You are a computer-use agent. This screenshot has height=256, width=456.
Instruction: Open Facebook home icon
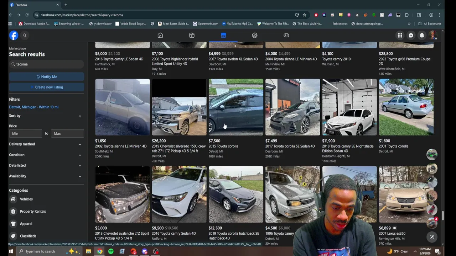(x=160, y=35)
